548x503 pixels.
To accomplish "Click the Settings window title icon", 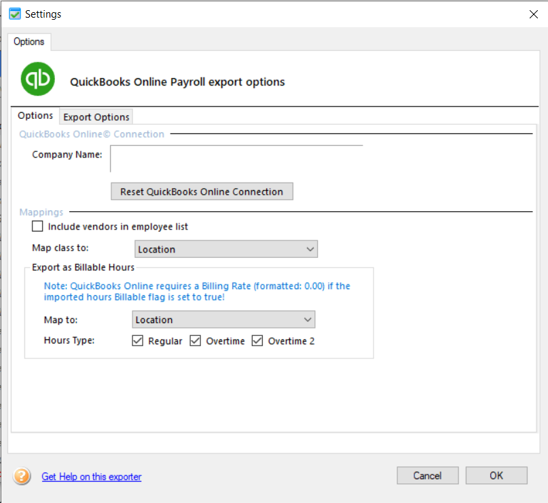I will 15,14.
